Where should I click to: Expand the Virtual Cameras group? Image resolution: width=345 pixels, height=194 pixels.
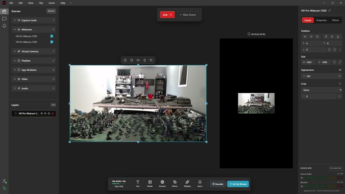(34, 51)
